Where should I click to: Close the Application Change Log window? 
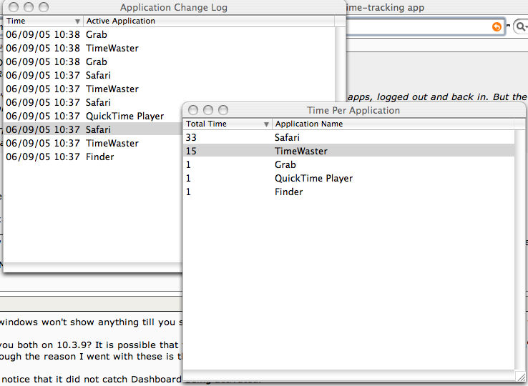[x=14, y=7]
